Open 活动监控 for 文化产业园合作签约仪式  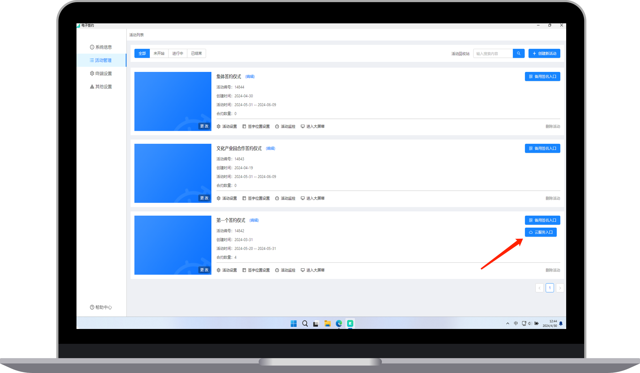point(285,198)
